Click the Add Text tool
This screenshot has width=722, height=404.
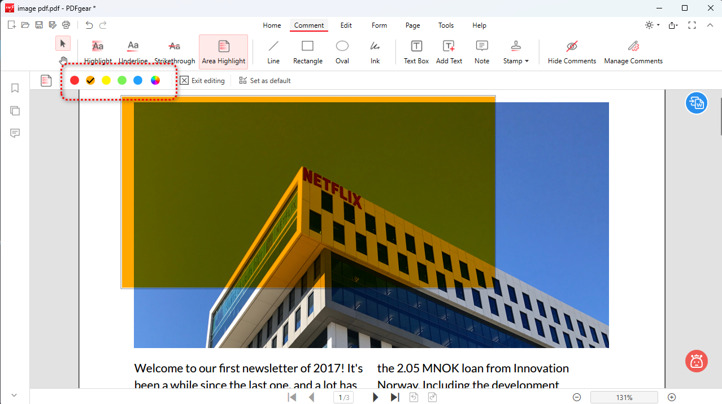pos(449,53)
